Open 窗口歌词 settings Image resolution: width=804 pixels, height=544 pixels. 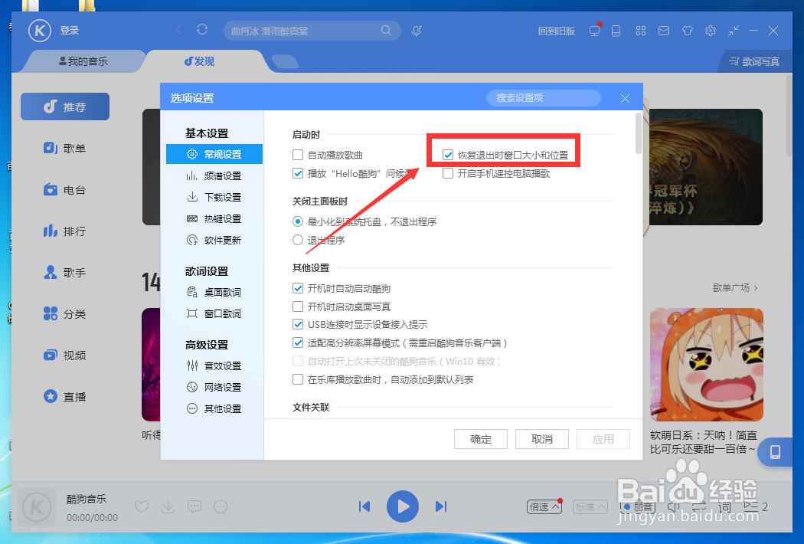tap(214, 313)
